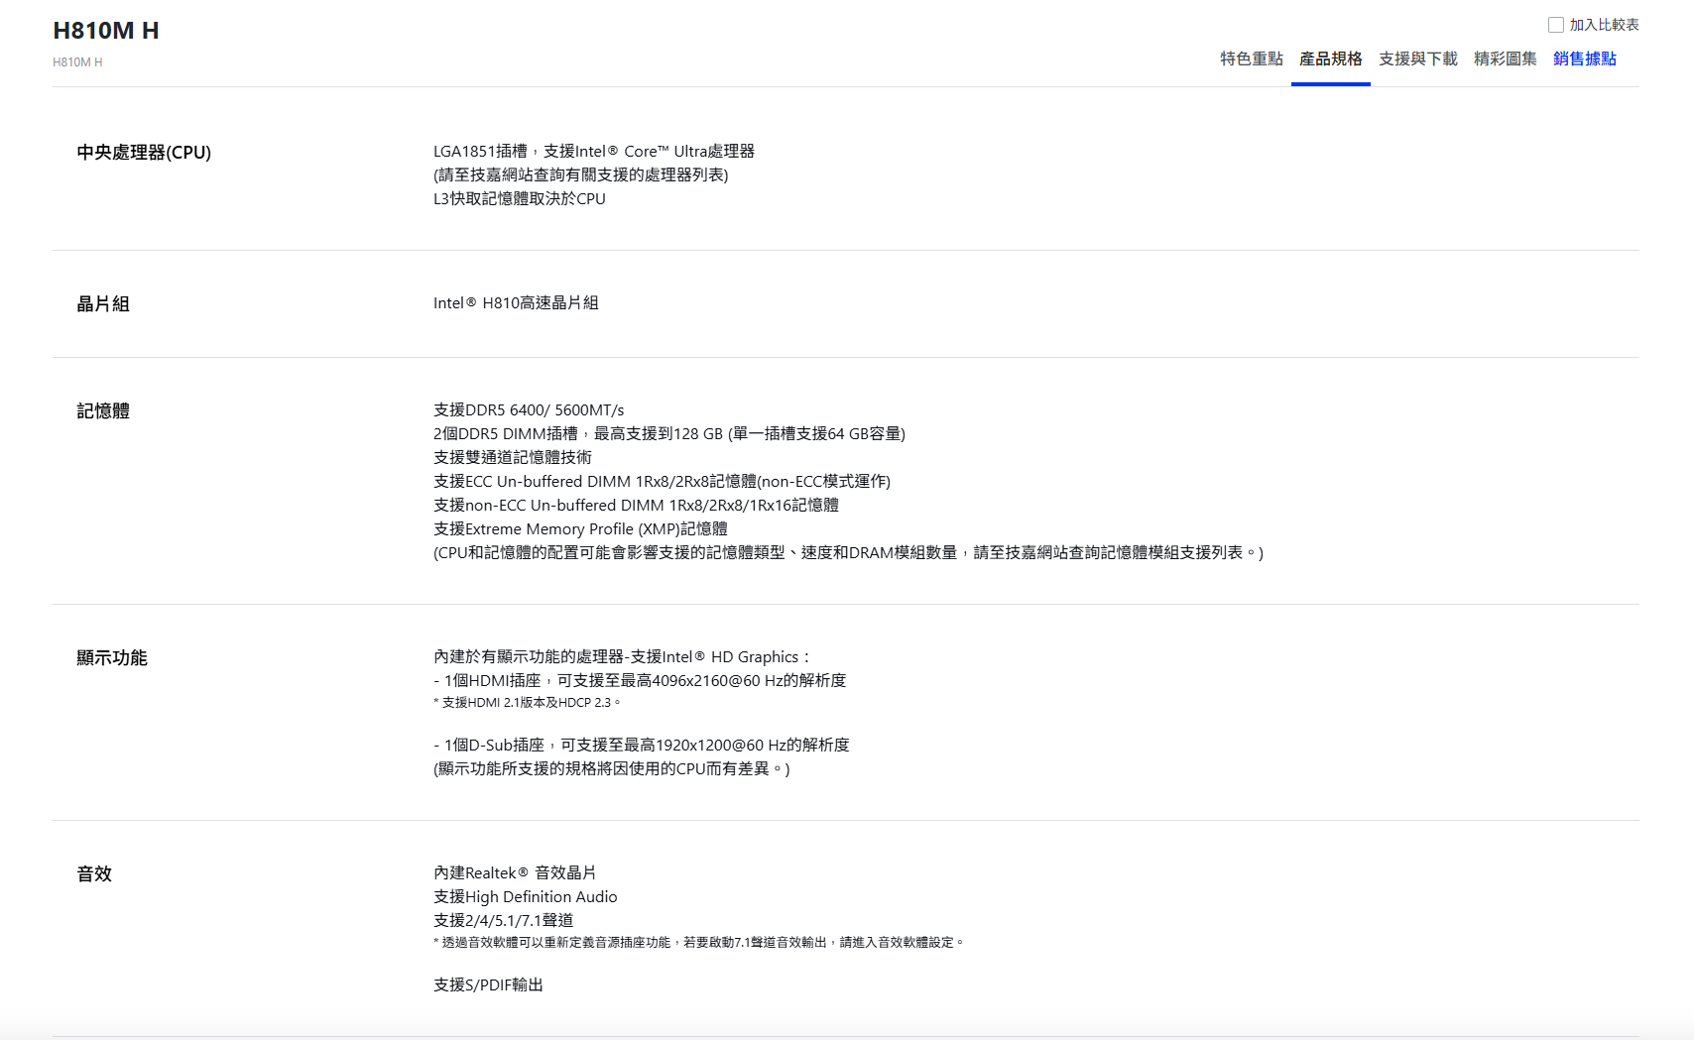Click the 顯示功能 section heading
1694x1040 pixels.
(112, 658)
